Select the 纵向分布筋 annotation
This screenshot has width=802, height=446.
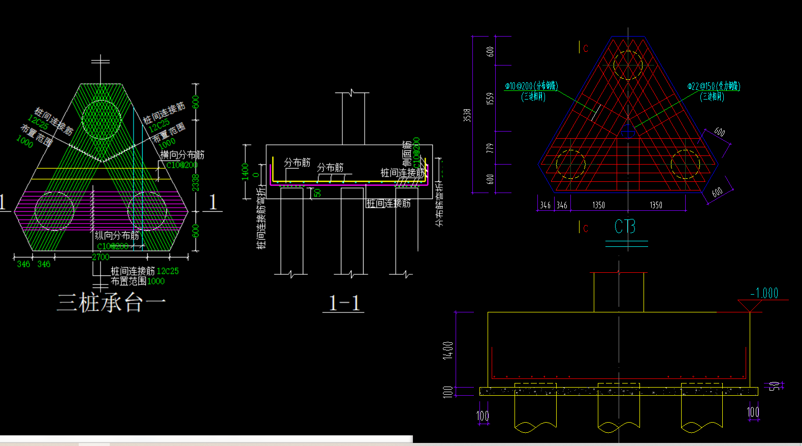point(117,235)
